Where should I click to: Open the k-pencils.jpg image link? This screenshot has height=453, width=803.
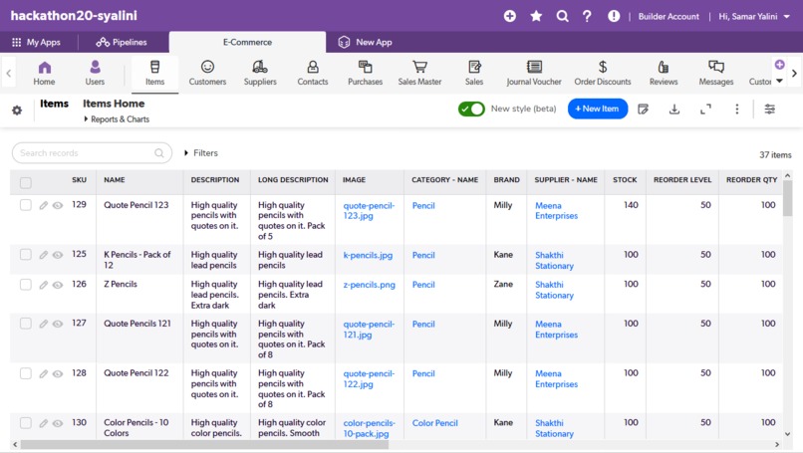point(368,255)
